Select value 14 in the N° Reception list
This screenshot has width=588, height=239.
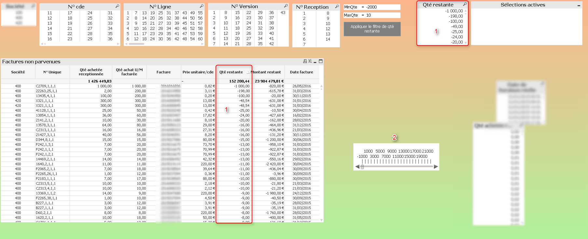click(x=328, y=39)
